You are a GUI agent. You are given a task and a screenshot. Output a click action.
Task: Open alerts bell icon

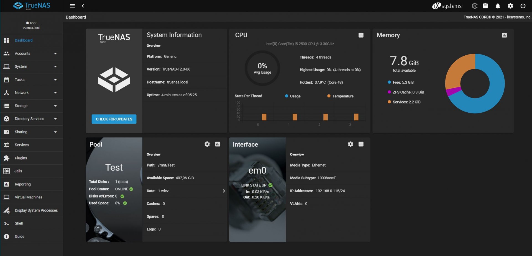[498, 6]
